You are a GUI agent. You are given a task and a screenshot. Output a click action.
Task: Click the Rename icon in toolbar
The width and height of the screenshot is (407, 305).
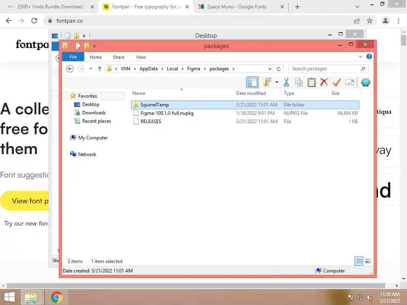pos(350,83)
